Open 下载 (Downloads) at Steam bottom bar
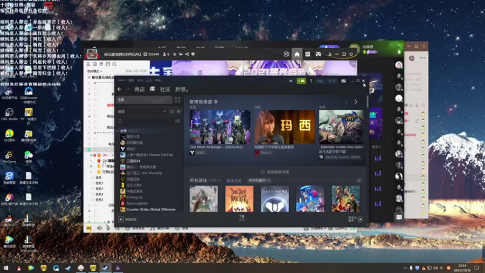 [x=241, y=218]
